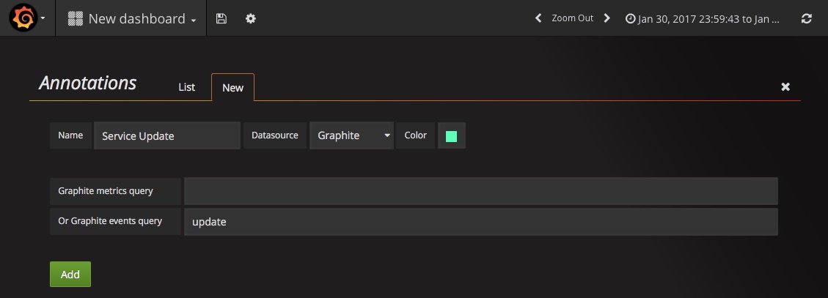Click the green Add button
This screenshot has height=298, width=828.
tap(70, 275)
